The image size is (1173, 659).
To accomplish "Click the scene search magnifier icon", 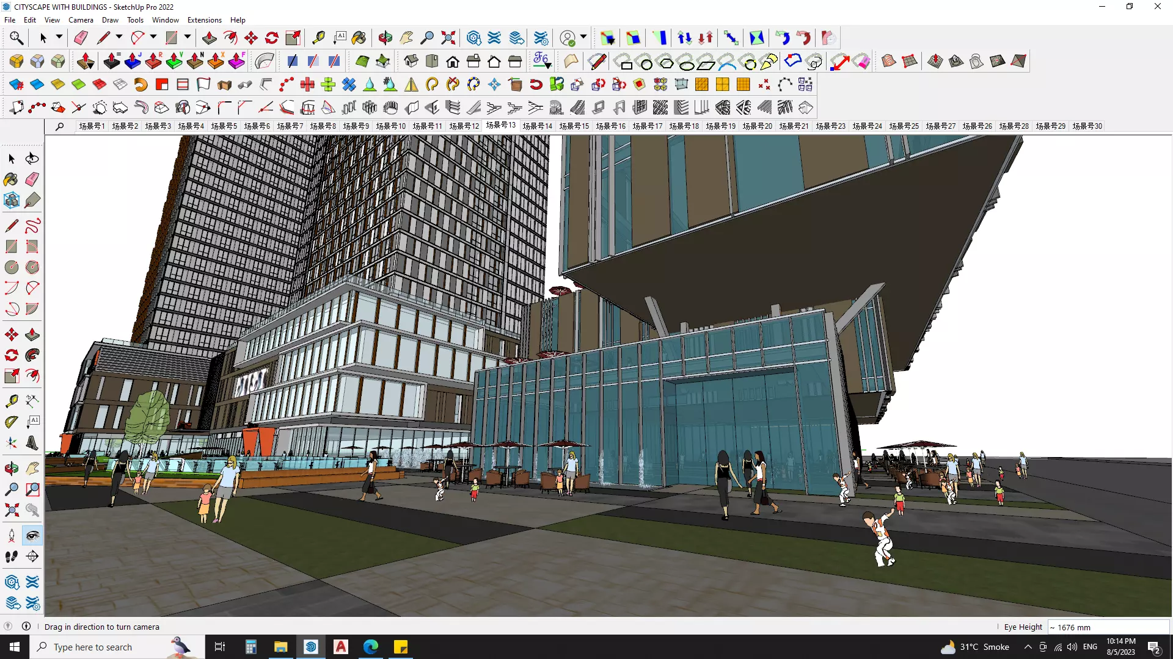I will [59, 126].
